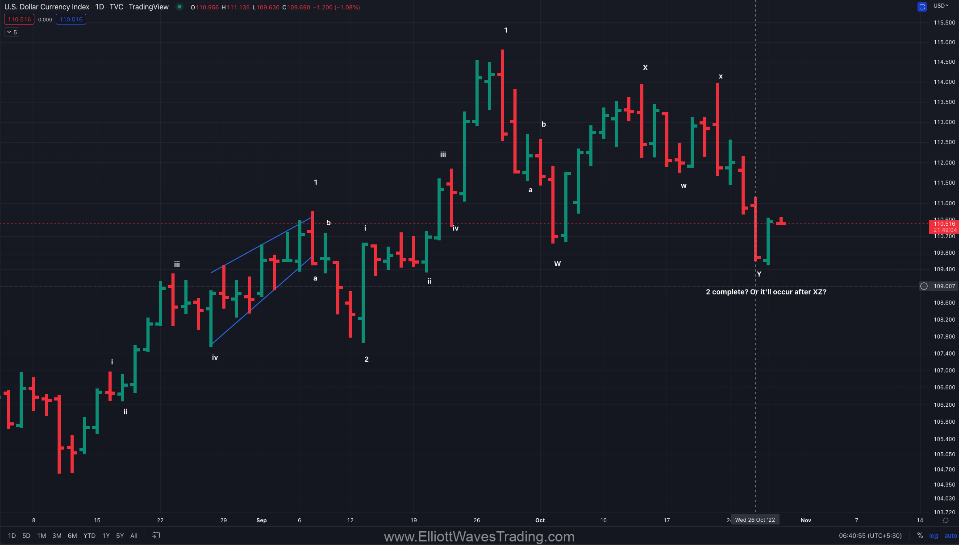Click the U.S. Dollar Currency Index title
The height and width of the screenshot is (545, 959).
point(47,7)
